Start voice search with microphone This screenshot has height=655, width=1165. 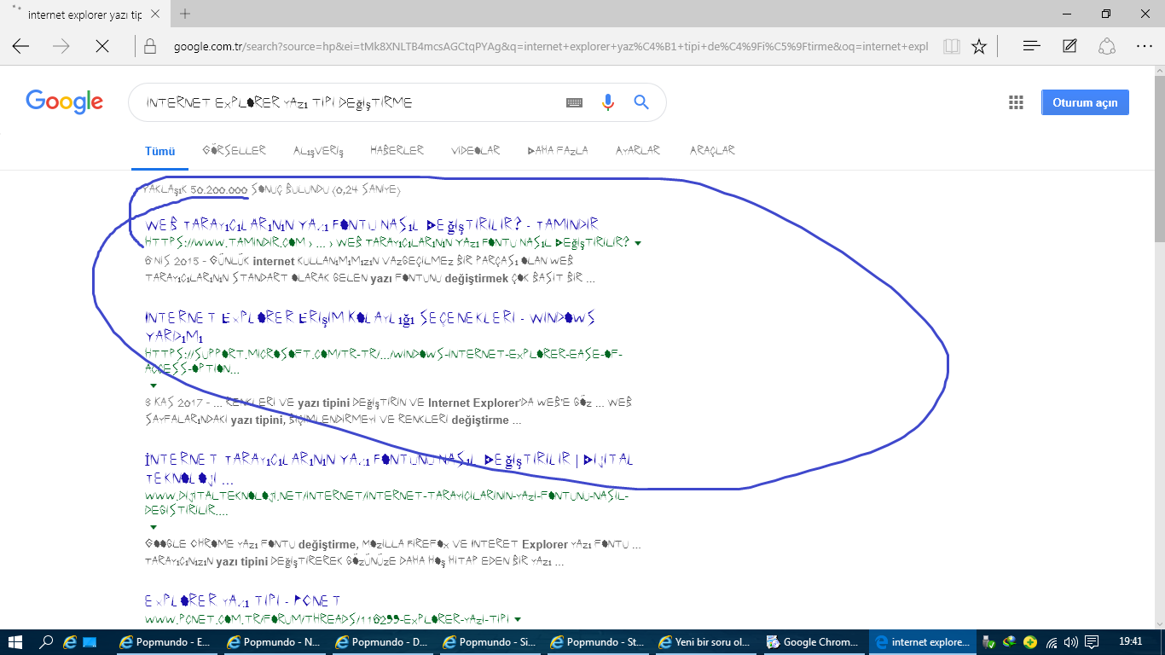(x=607, y=102)
